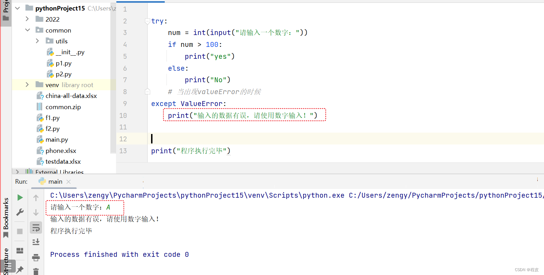544x275 pixels.
Task: Open the Bookmarks tool window
Action: point(6,218)
